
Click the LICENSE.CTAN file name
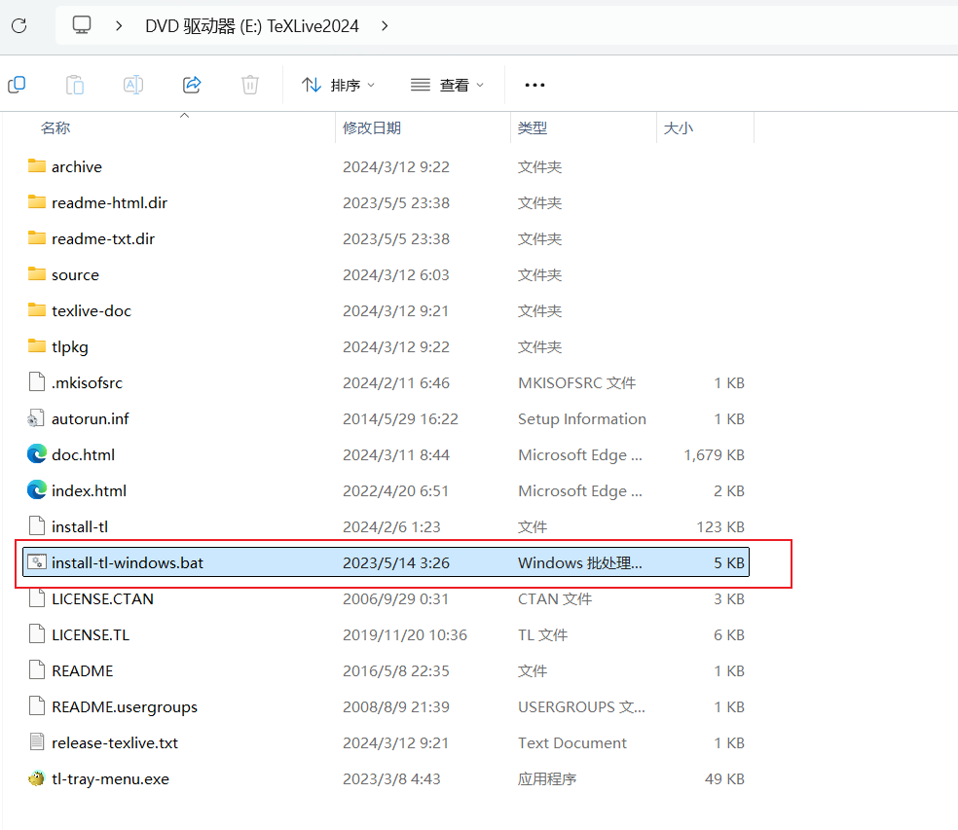click(102, 599)
